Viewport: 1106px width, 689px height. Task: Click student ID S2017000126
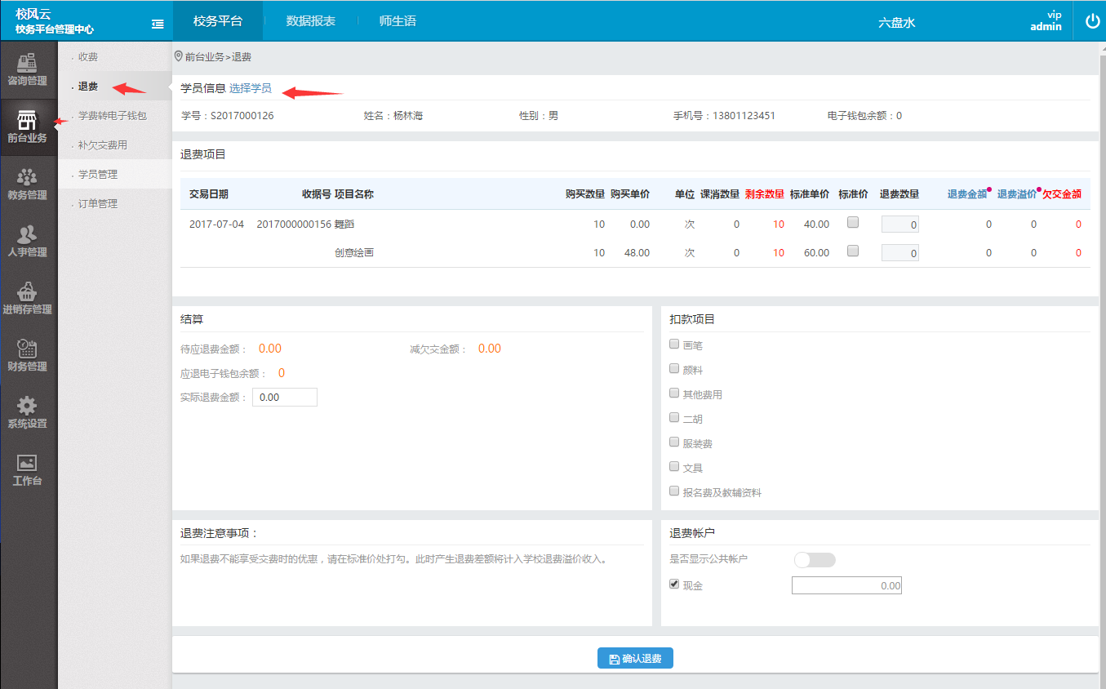point(242,116)
